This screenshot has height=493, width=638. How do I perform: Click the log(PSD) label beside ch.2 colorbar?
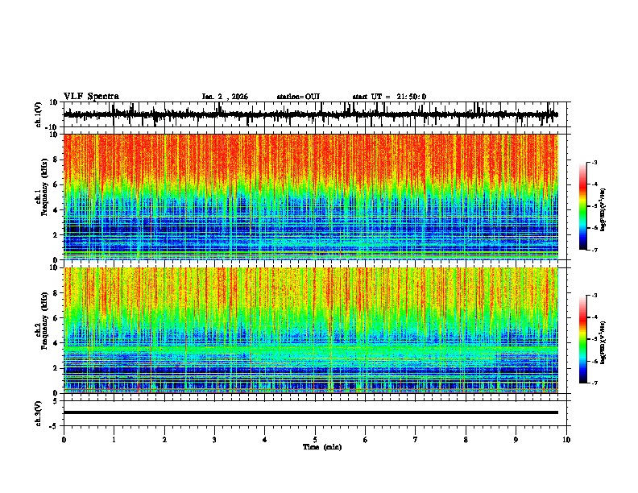(603, 342)
